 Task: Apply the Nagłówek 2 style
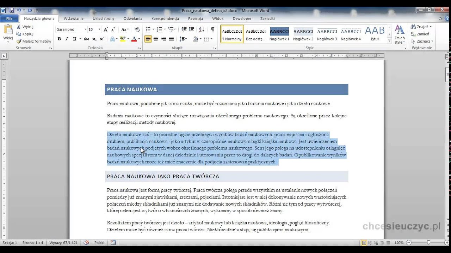click(x=303, y=34)
